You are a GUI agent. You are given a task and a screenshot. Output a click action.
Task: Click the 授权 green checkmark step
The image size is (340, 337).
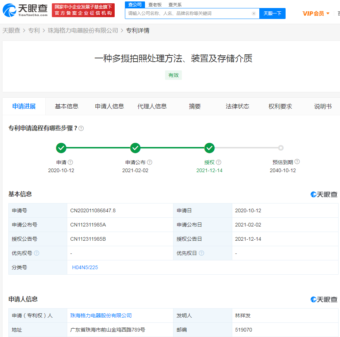(x=210, y=148)
